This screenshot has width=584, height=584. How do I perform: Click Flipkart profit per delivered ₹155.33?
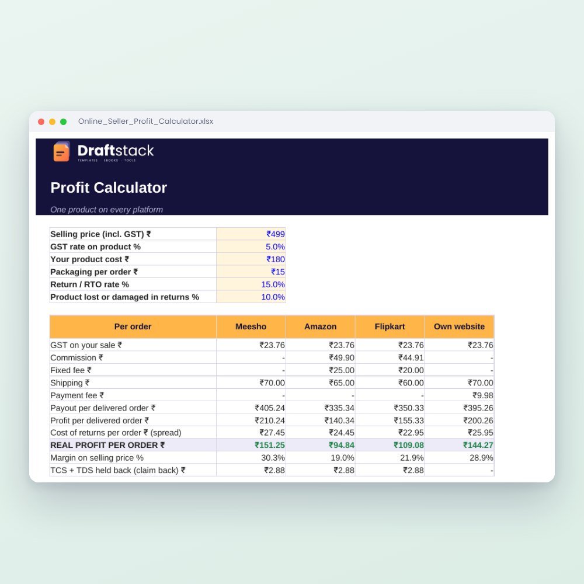[390, 420]
